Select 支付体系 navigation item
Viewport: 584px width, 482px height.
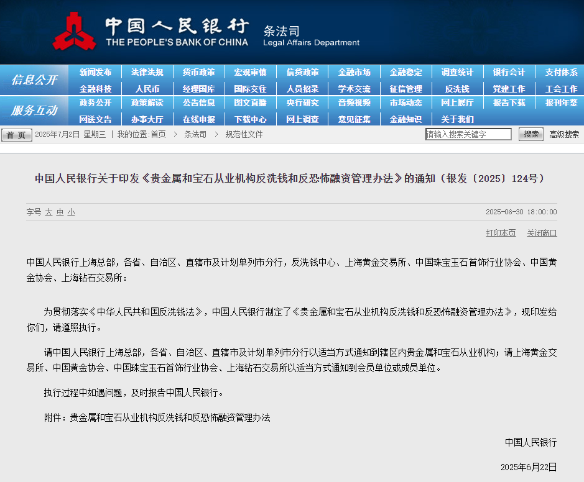click(x=561, y=72)
